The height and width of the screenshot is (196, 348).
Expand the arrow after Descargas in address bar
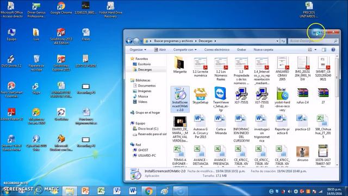click(215, 41)
